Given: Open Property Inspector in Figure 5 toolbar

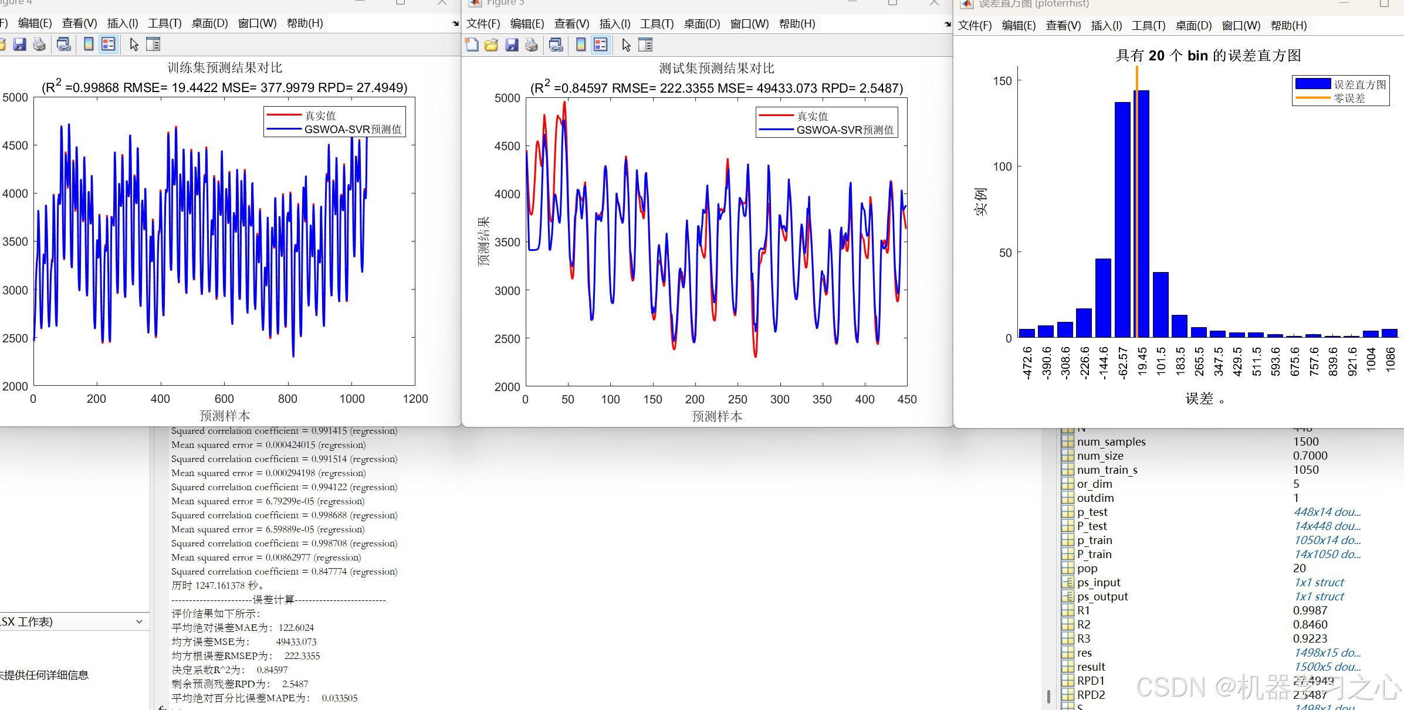Looking at the screenshot, I should [645, 45].
